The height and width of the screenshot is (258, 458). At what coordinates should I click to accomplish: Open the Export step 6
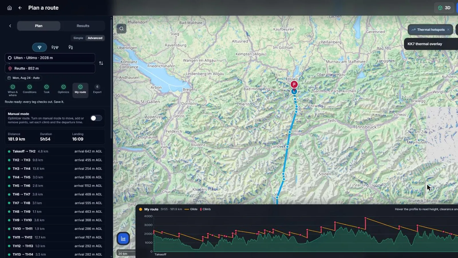(97, 89)
